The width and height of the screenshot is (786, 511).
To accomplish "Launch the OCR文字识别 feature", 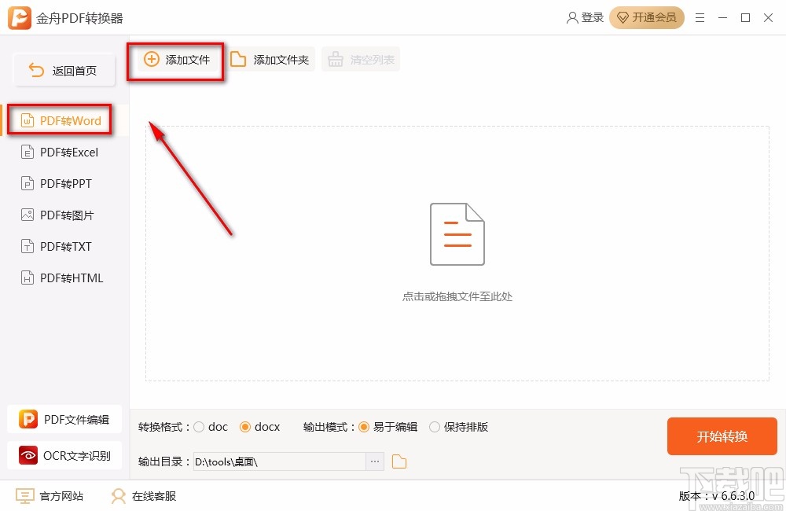I will [64, 455].
